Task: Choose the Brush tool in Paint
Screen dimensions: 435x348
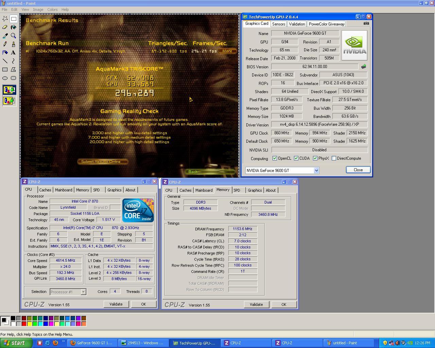Action: (x=14, y=44)
